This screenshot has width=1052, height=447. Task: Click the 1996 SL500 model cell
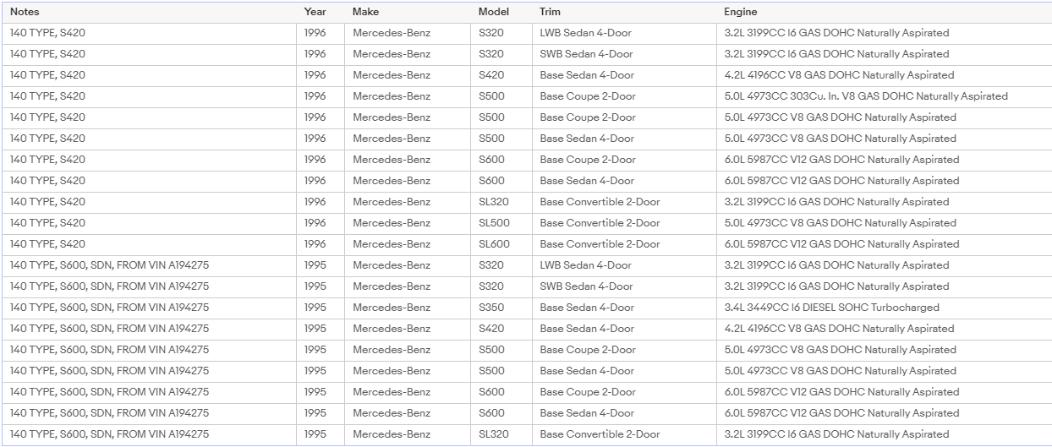point(501,223)
